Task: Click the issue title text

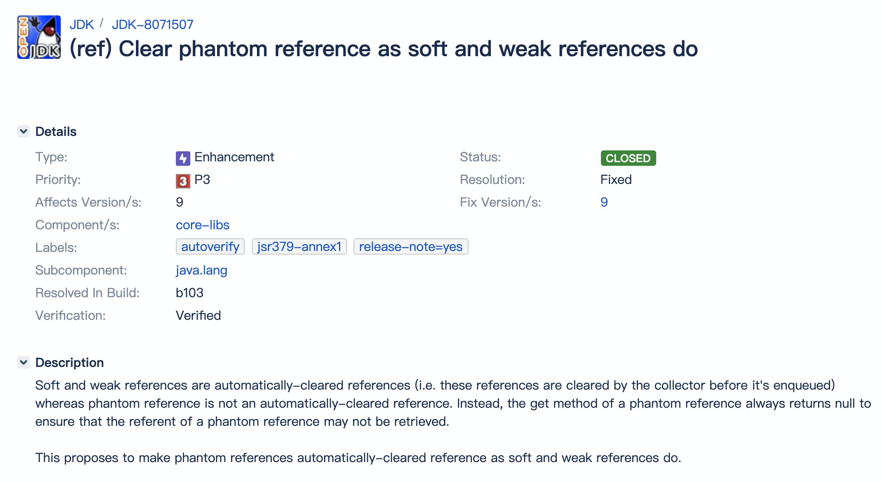Action: tap(383, 49)
